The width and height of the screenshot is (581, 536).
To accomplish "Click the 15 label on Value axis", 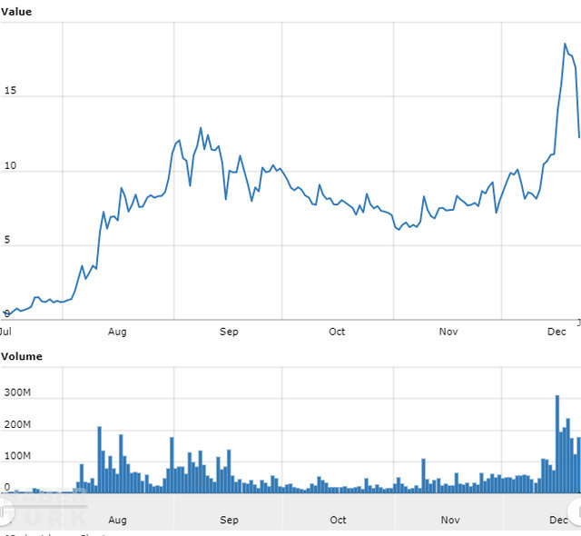I will click(8, 92).
